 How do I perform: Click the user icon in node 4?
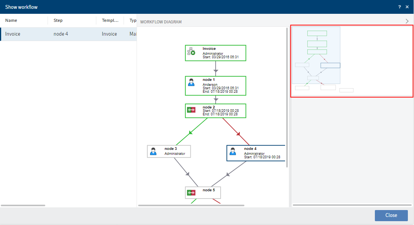pos(233,151)
